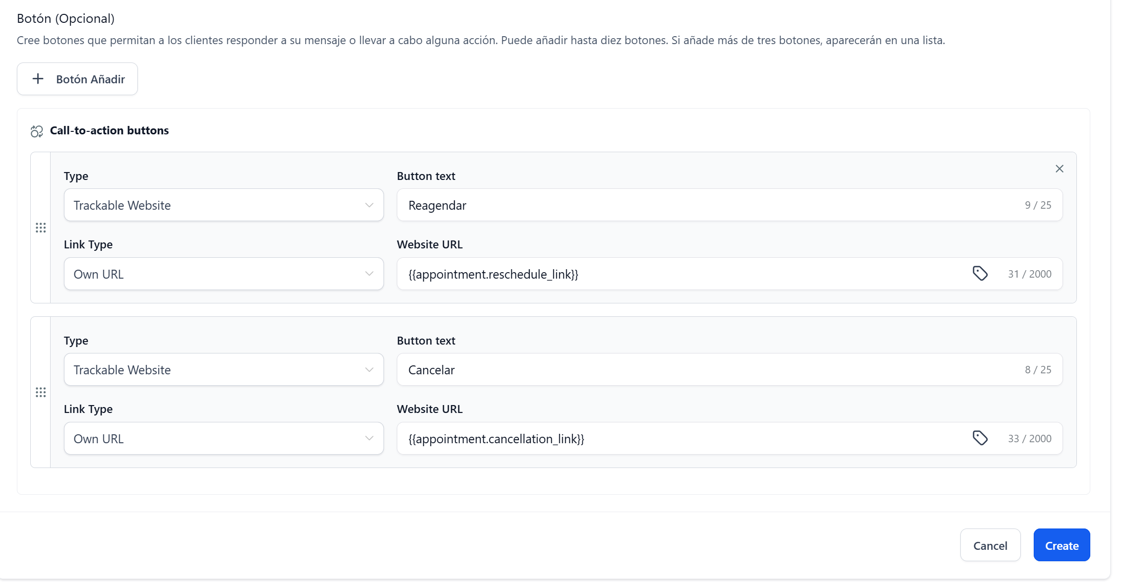Screen dimensions: 1125x587
Task: Insert tag variable in cancellation URL field
Action: (x=980, y=438)
